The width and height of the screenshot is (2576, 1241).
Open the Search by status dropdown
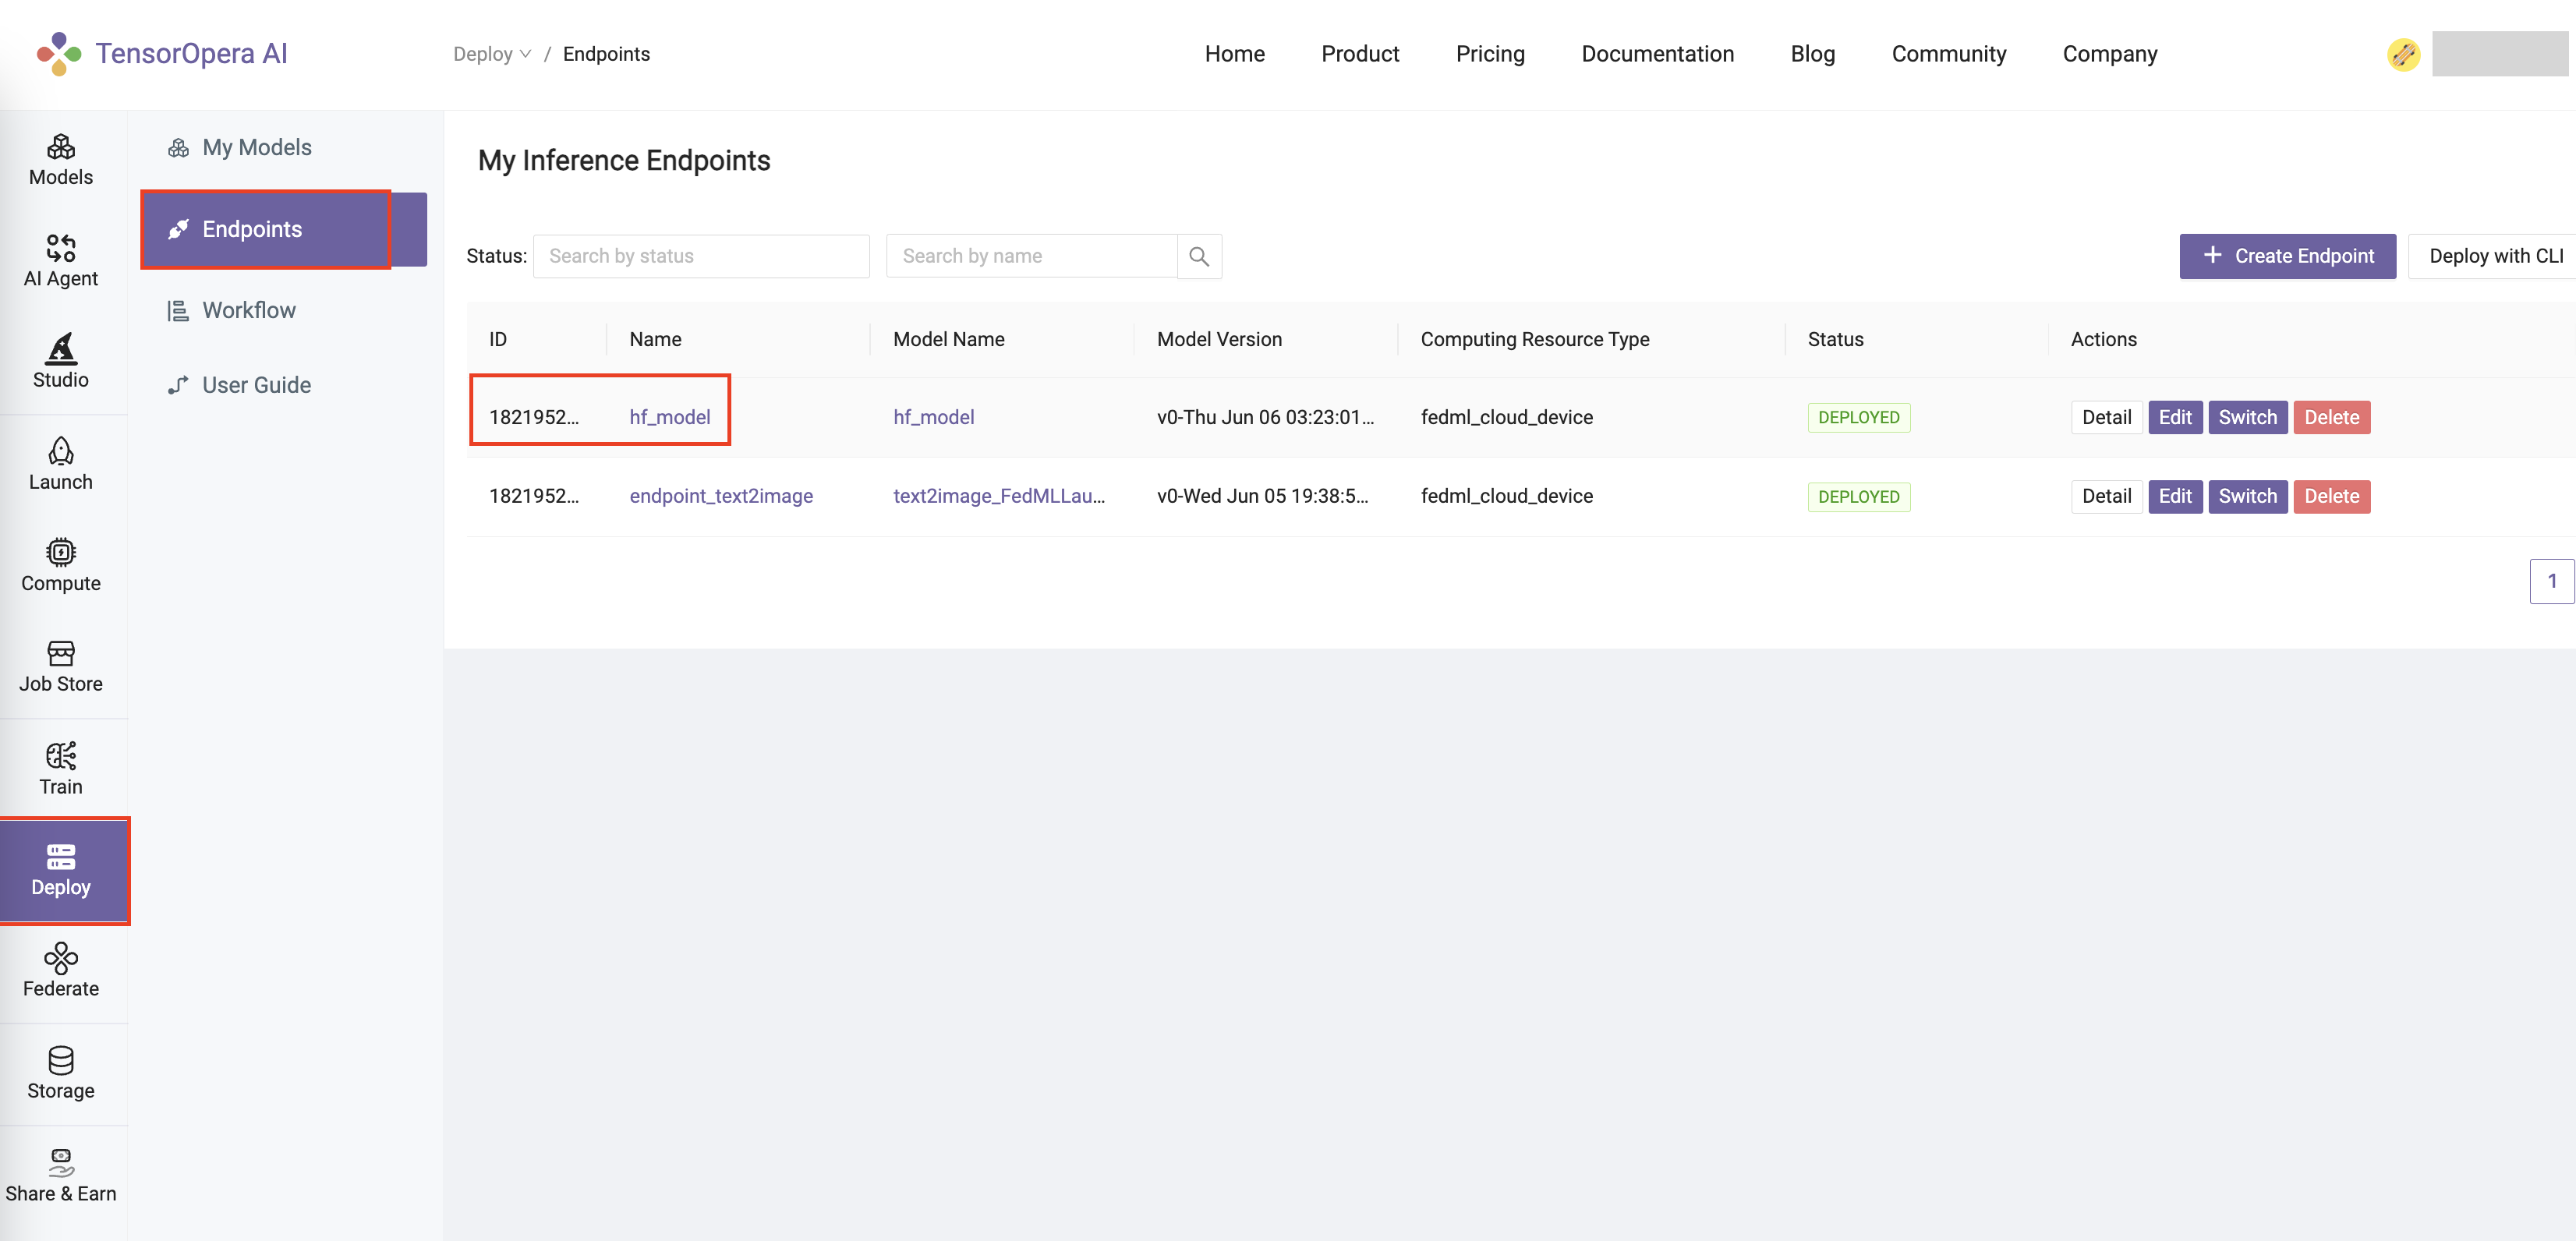click(x=700, y=256)
